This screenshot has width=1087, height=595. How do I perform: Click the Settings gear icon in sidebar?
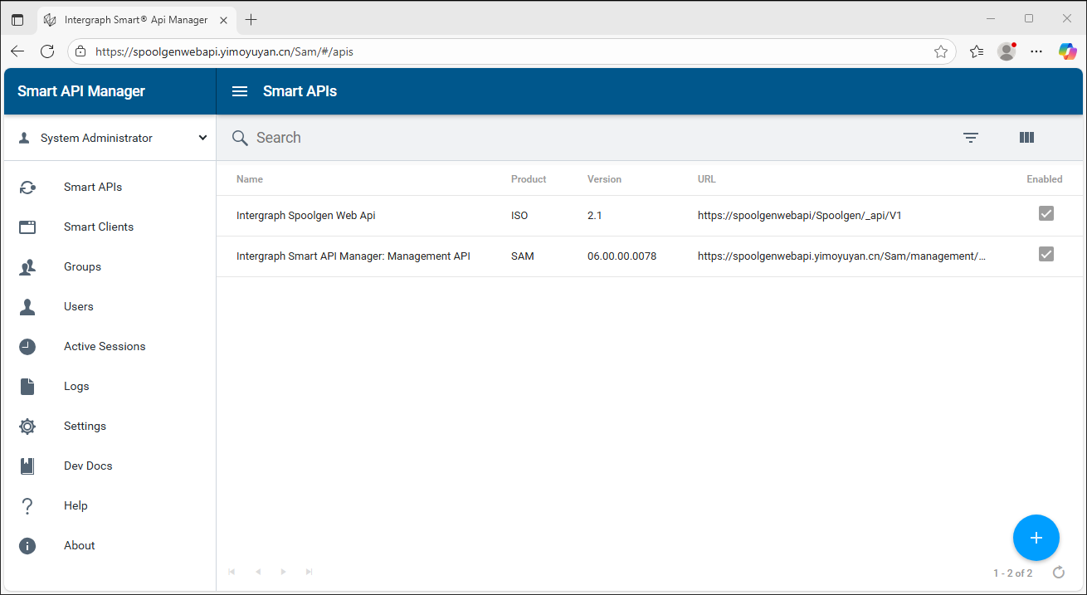[27, 427]
